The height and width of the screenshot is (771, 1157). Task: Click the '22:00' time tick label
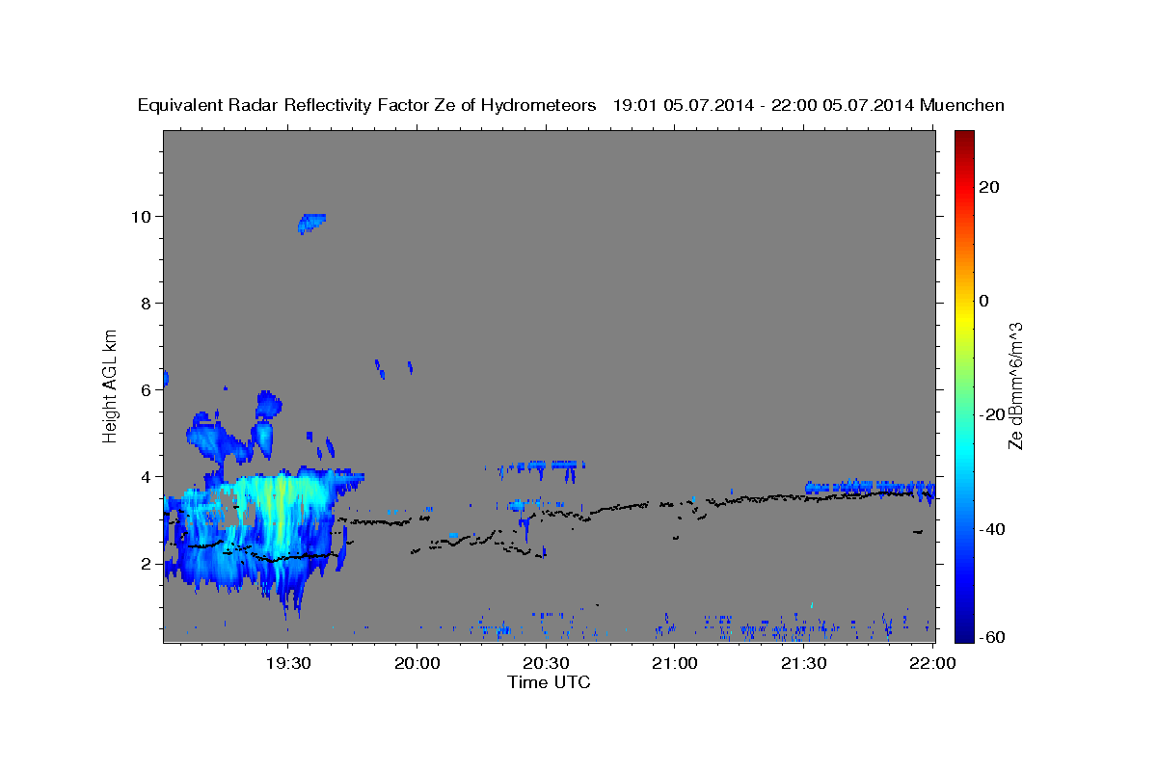pyautogui.click(x=933, y=664)
